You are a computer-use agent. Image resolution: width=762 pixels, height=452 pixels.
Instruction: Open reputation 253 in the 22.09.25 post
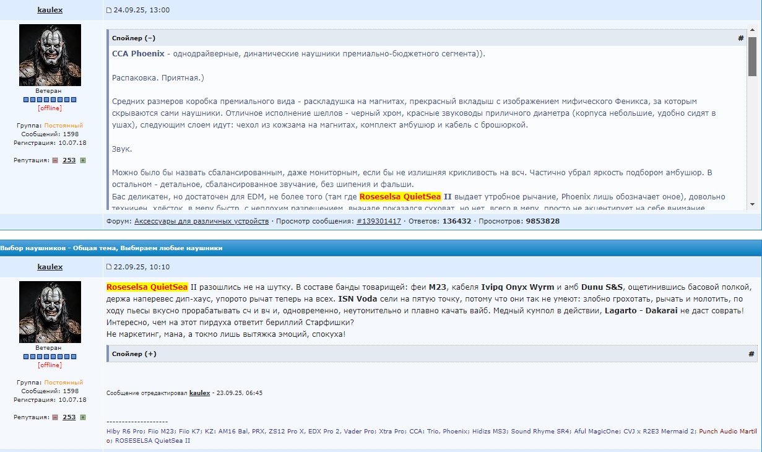[69, 417]
